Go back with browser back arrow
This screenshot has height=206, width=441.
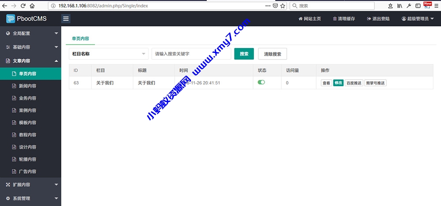coord(5,6)
